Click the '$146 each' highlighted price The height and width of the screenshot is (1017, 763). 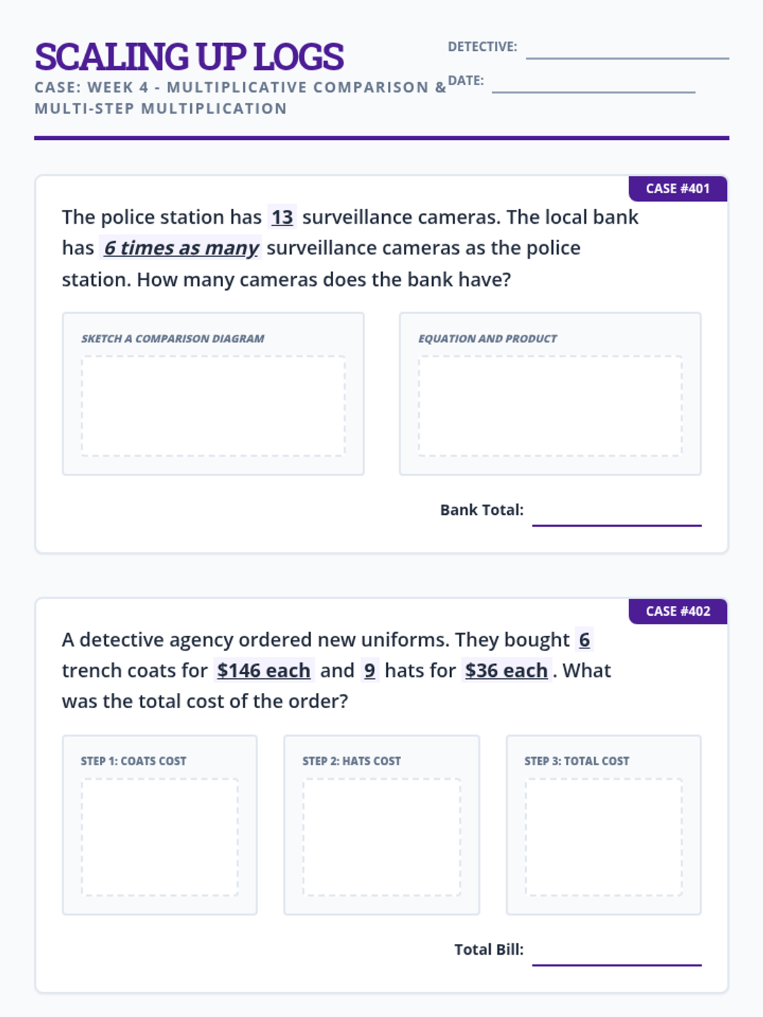coord(263,671)
